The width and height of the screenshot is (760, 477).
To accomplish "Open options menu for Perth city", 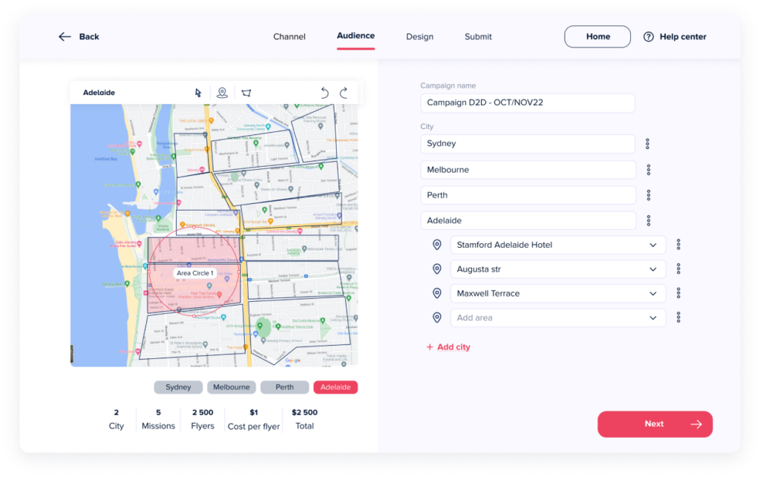I will pos(649,195).
